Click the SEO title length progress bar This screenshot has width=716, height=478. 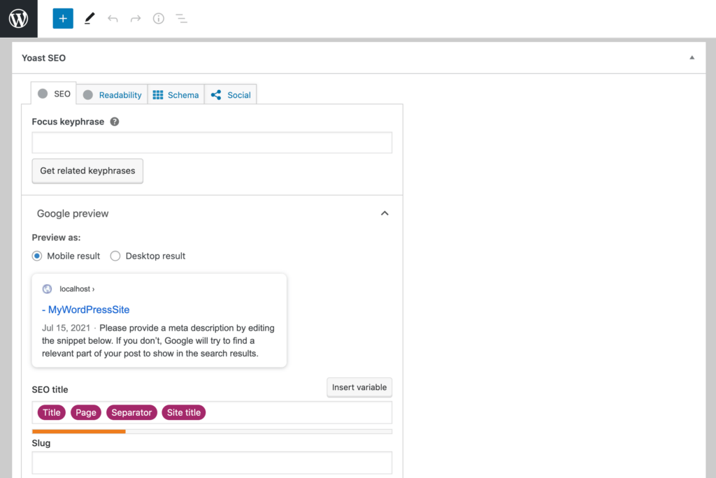click(x=212, y=431)
